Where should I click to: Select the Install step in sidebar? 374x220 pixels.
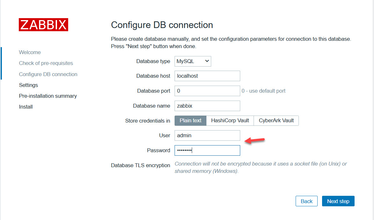26,107
